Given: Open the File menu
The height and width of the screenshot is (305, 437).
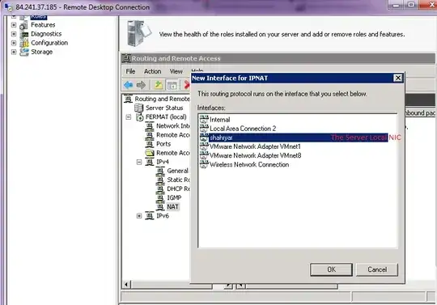Looking at the screenshot, I should coord(130,71).
